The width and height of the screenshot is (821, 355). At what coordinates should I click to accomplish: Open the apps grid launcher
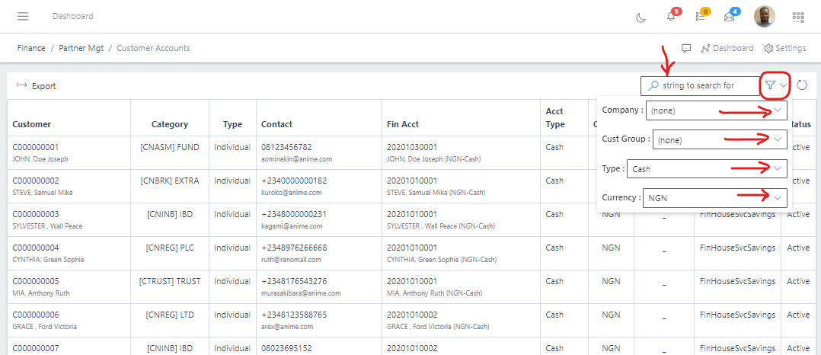tap(798, 18)
